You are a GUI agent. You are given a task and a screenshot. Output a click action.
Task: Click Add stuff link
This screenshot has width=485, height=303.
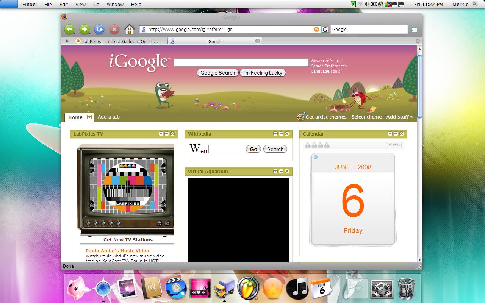coord(399,117)
